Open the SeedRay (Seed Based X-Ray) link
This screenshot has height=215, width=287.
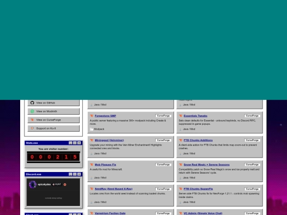pos(114,189)
